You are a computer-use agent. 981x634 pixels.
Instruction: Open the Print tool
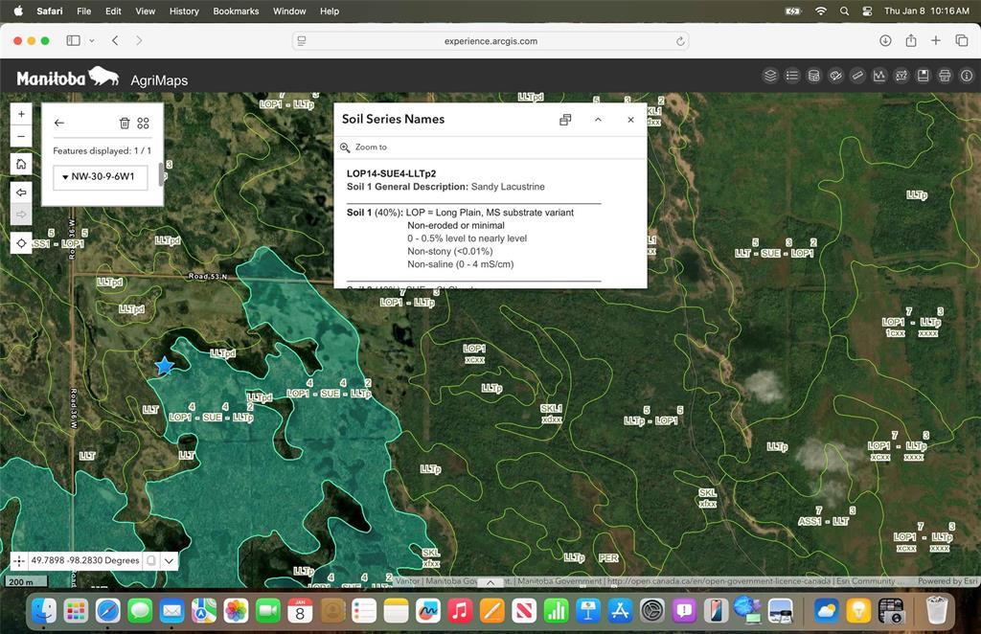945,76
